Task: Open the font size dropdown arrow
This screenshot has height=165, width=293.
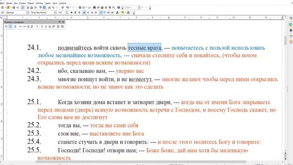Action: pos(67,12)
